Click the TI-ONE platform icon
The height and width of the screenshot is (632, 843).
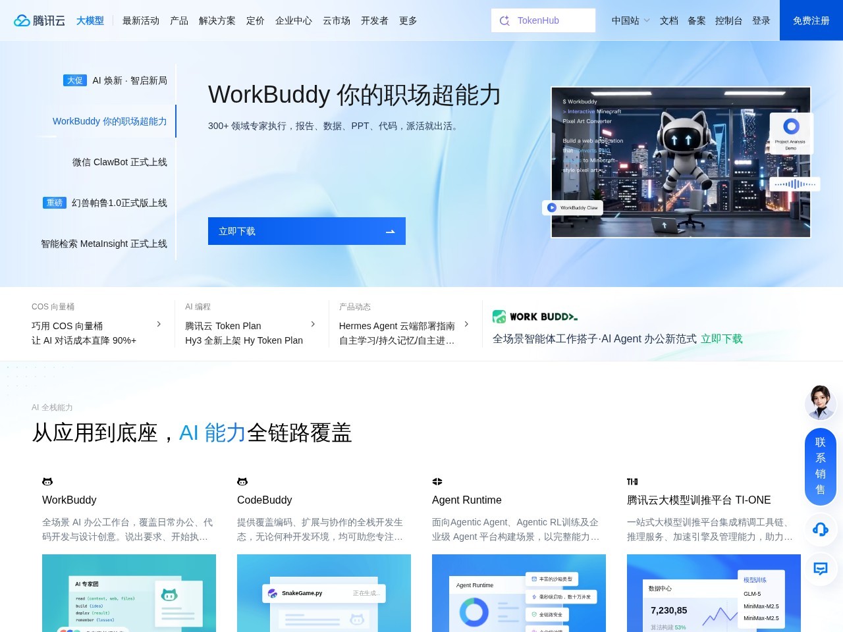[632, 482]
